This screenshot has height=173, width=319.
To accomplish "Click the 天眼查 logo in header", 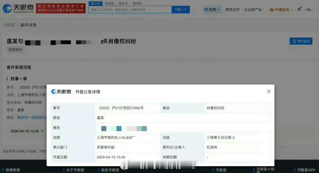I will click(18, 8).
